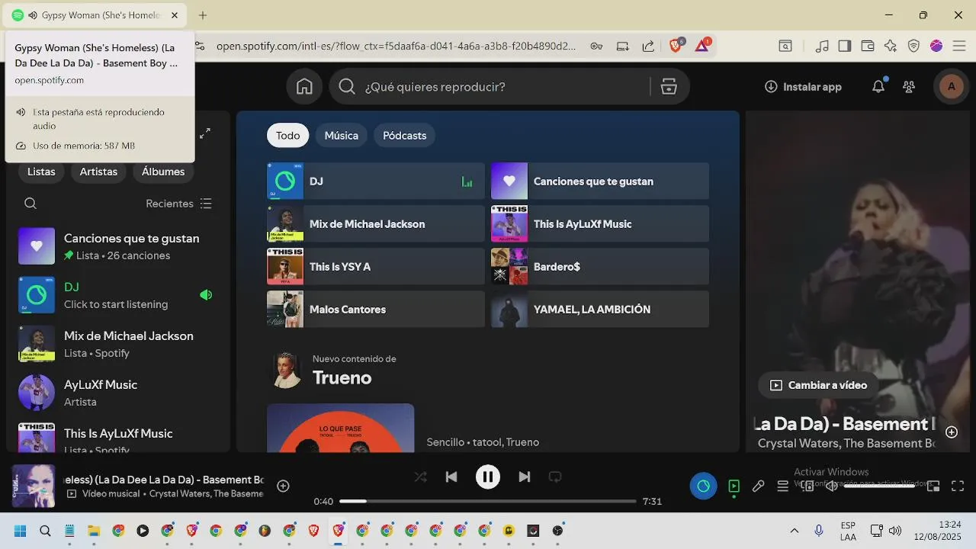Open Trueno artist link

[342, 378]
